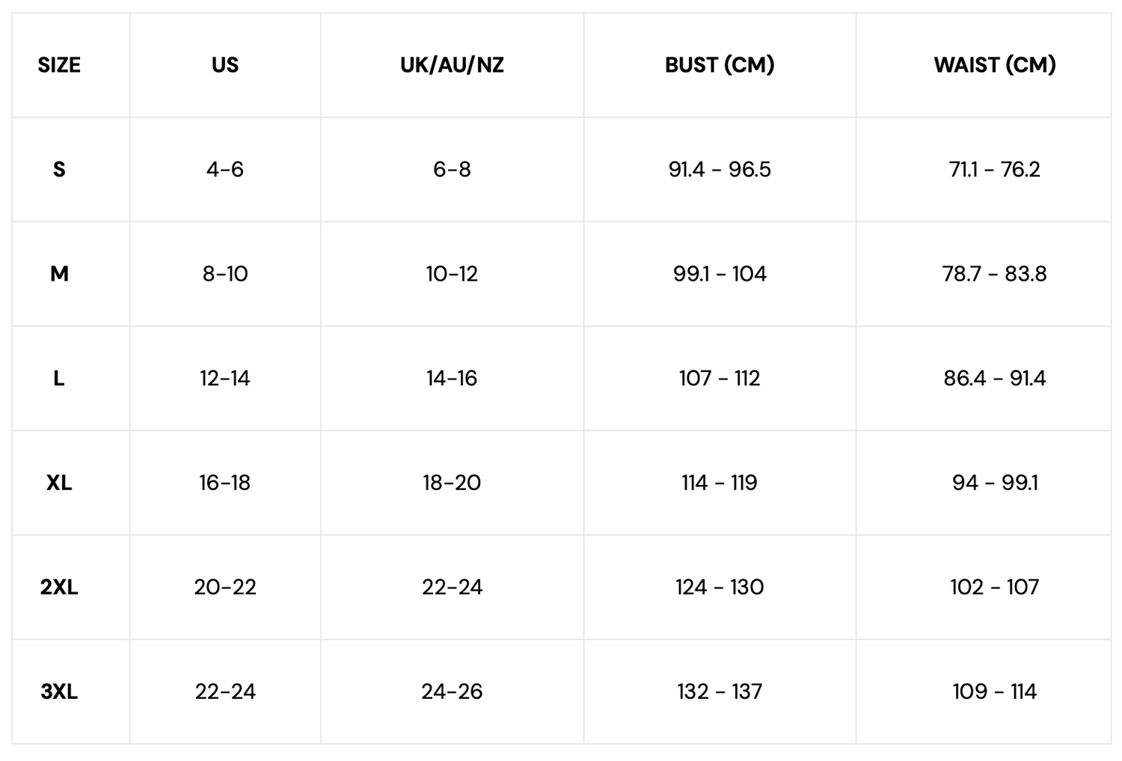Viewport: 1122px width, 761px height.
Task: Click bust measurement 132 - 137
Action: [x=720, y=691]
